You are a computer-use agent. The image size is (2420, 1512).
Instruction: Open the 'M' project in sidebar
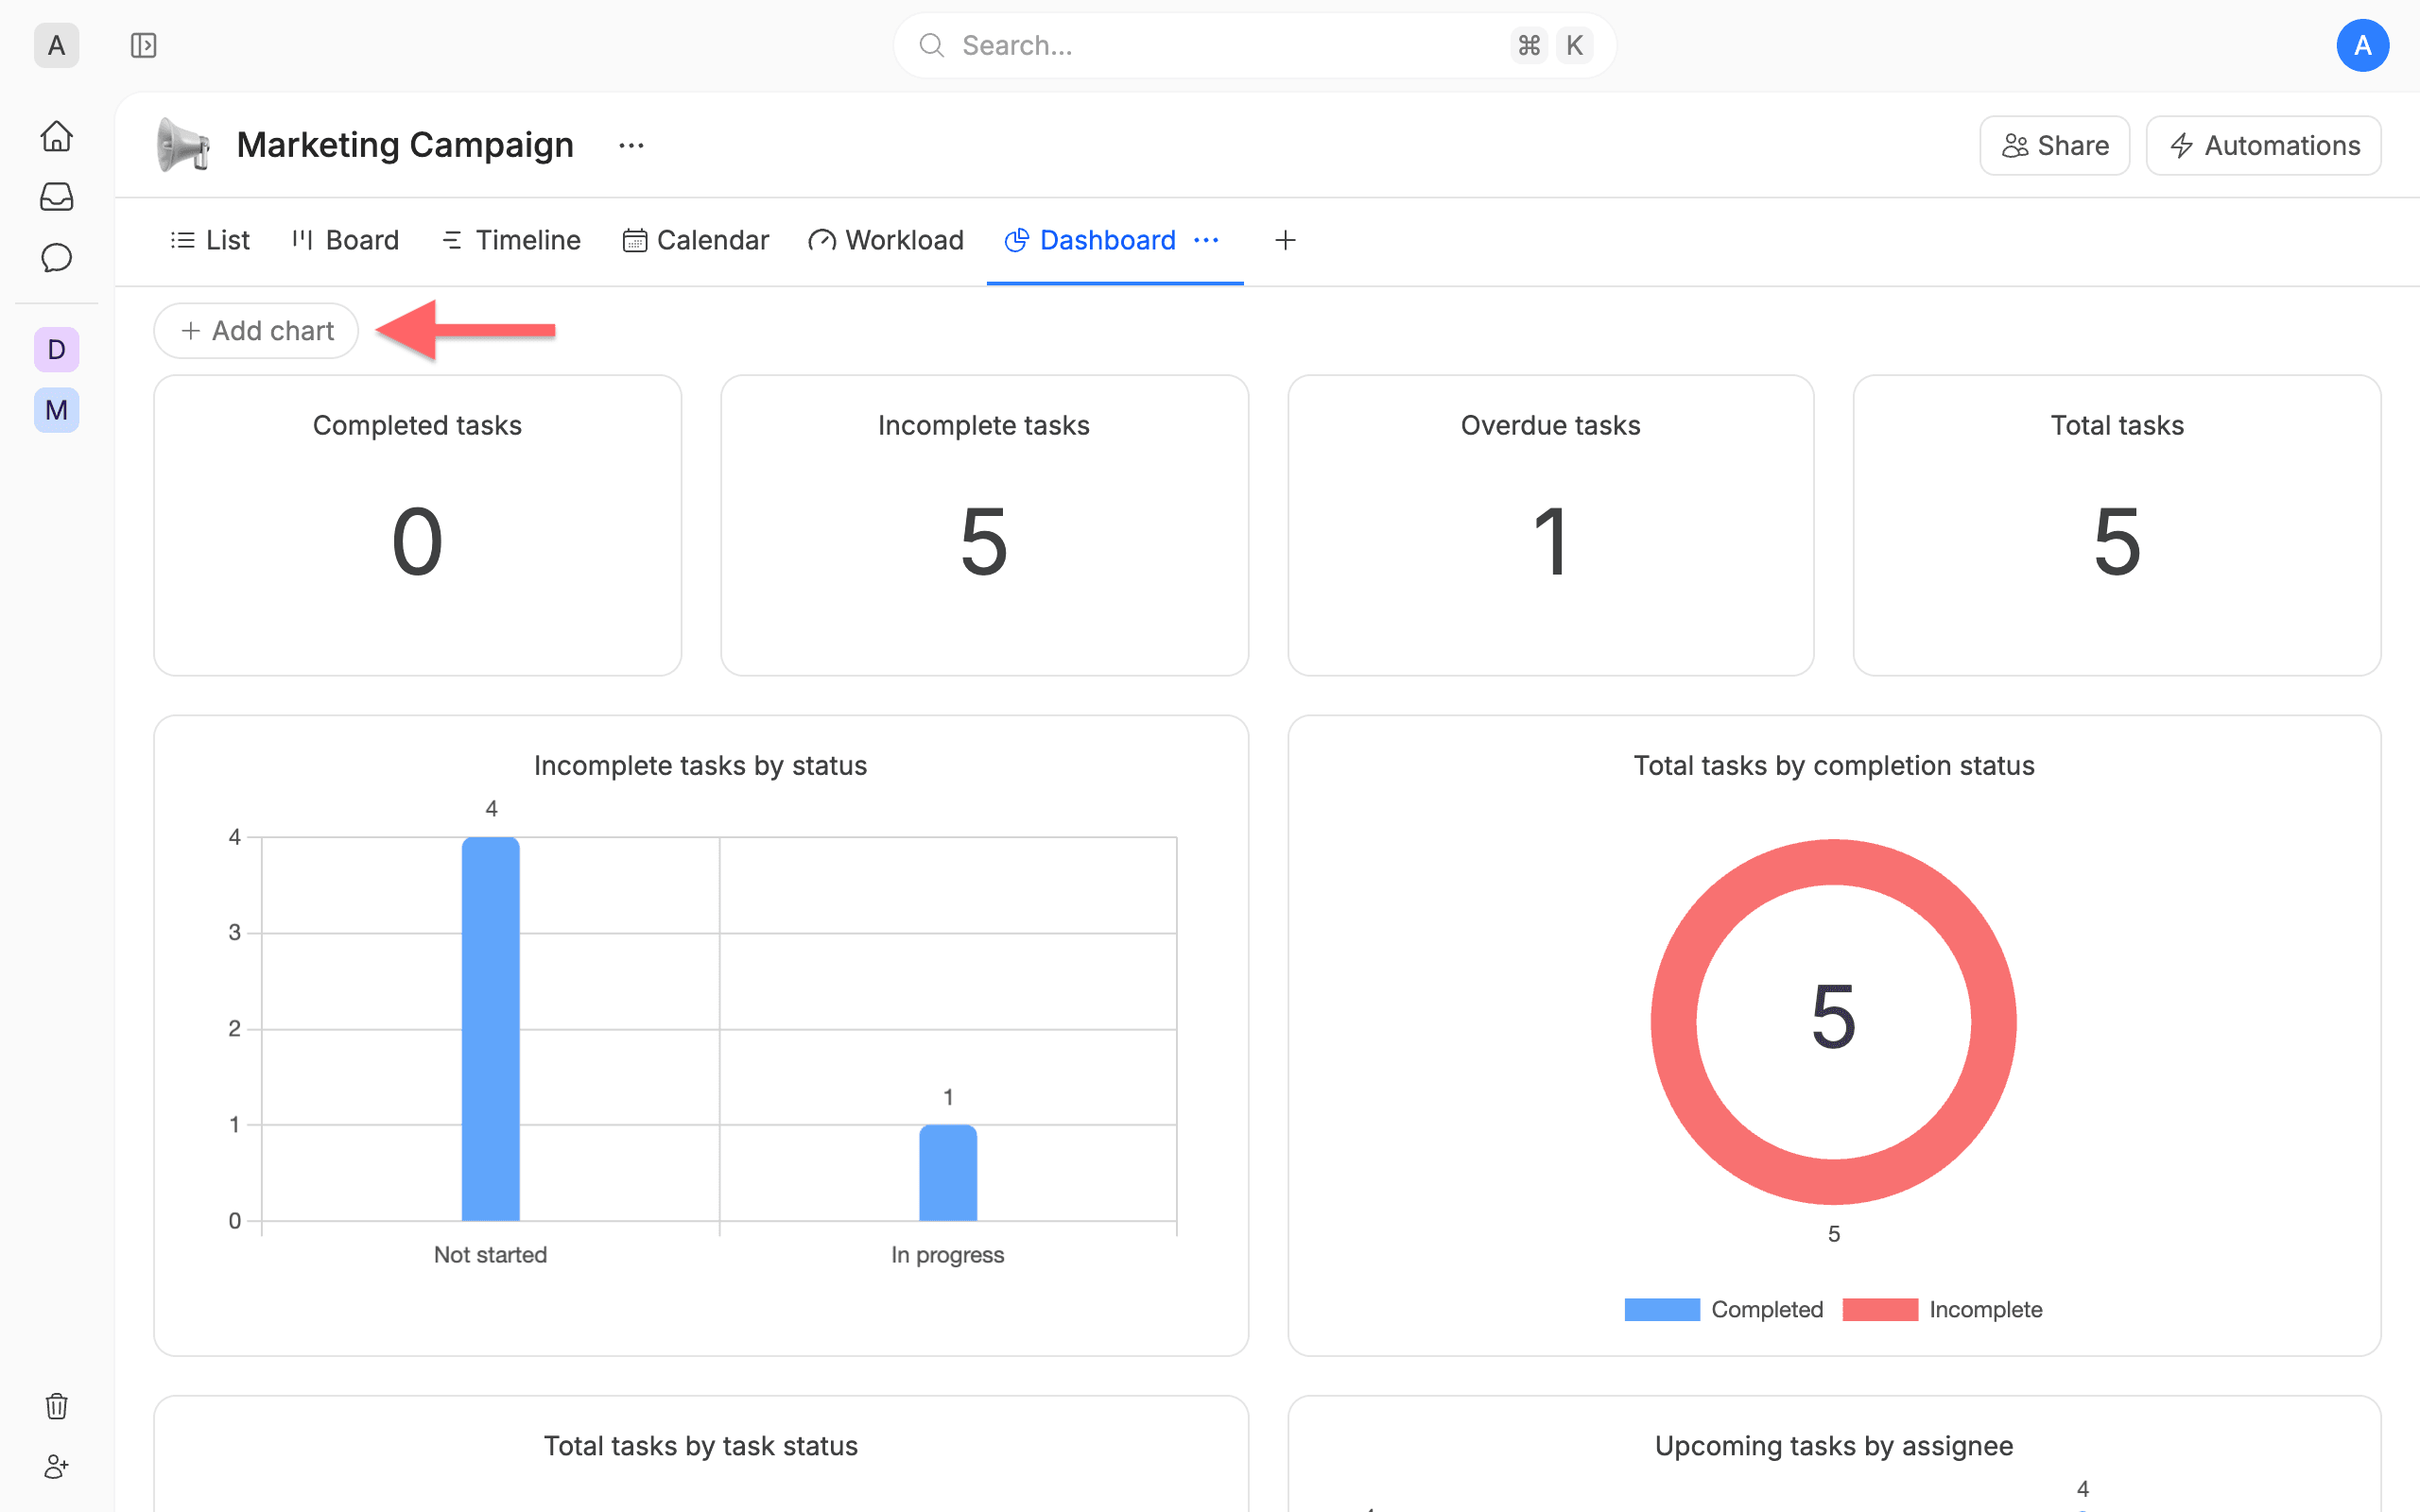pos(56,410)
